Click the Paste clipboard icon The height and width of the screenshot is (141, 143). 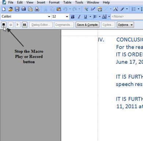pyautogui.click(x=59, y=9)
